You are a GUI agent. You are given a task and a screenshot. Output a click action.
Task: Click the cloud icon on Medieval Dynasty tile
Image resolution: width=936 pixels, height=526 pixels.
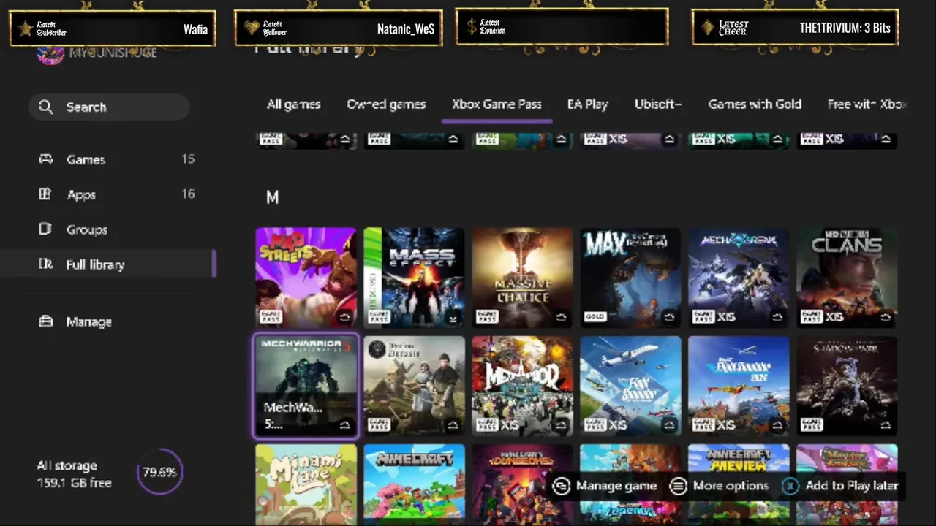(x=453, y=425)
